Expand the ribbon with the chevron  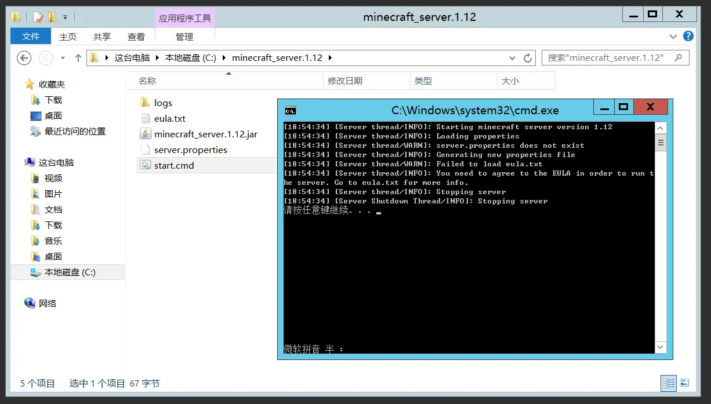[x=673, y=36]
